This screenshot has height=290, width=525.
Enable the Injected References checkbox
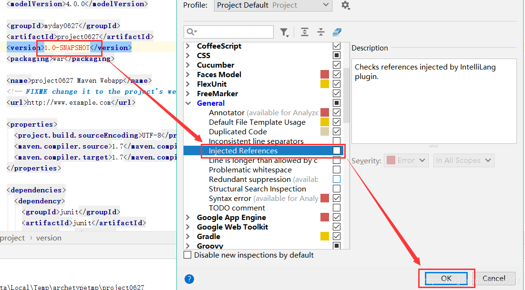tap(337, 150)
